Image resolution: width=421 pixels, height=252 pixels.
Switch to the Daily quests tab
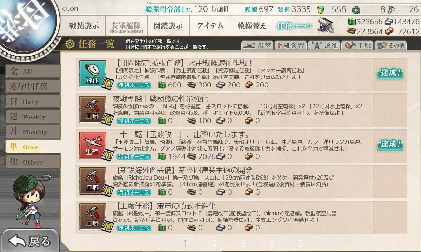point(32,102)
